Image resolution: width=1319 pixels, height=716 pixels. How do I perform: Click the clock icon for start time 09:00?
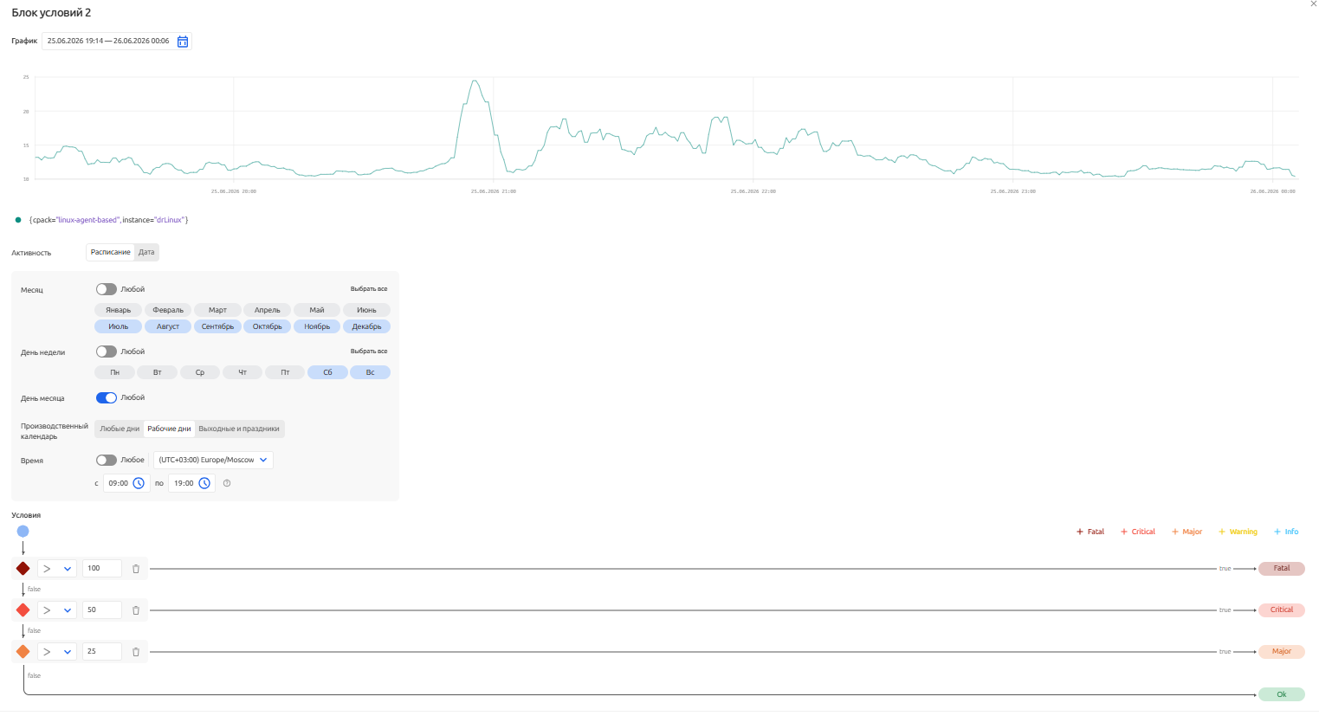pyautogui.click(x=139, y=483)
